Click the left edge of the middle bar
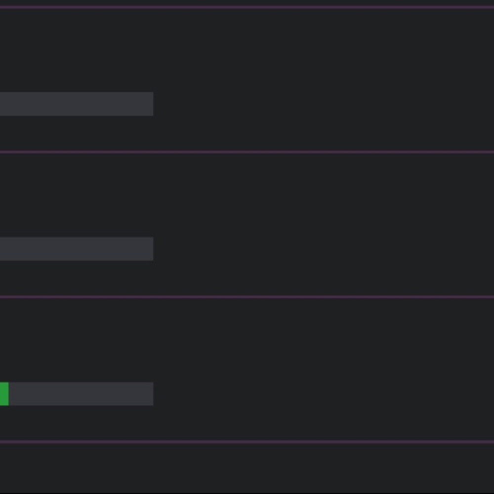Screen dimensions: 494x494 point(2,248)
